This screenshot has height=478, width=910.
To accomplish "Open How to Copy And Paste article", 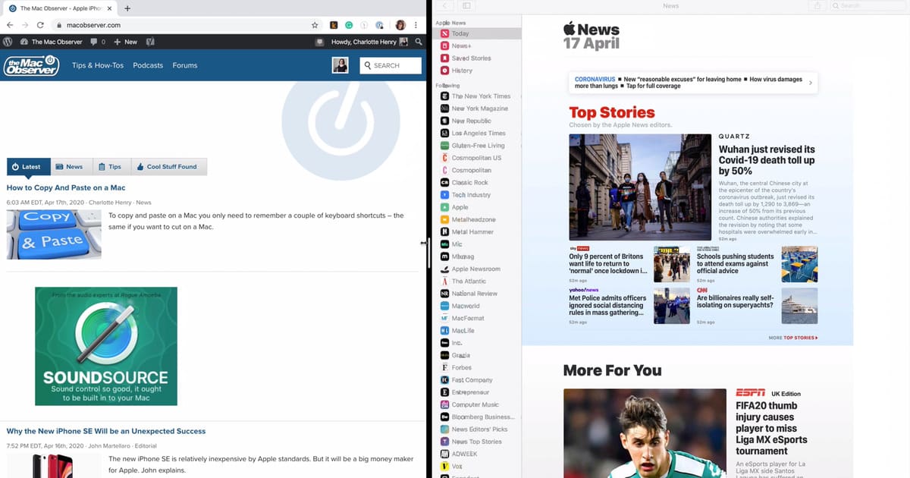I will tap(66, 187).
